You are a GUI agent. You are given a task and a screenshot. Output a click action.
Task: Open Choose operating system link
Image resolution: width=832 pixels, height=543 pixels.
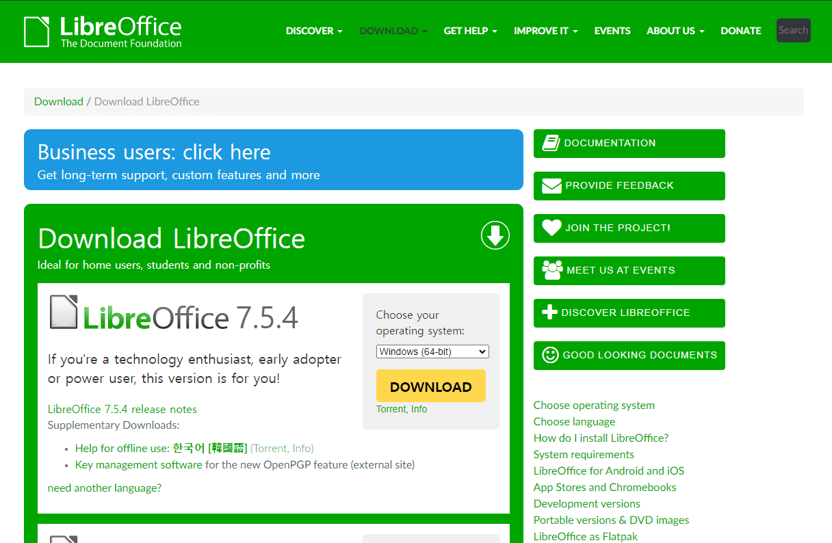click(594, 405)
